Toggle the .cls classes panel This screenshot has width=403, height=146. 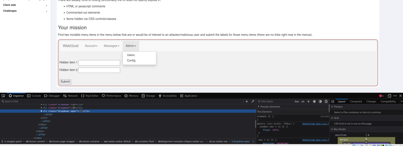303,101
